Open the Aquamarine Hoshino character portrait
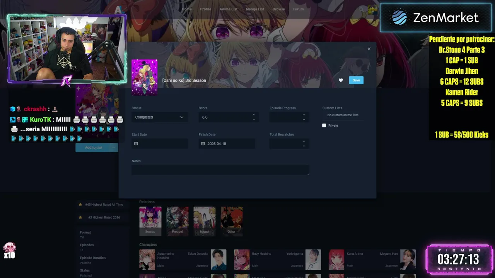The width and height of the screenshot is (495, 278). click(x=147, y=259)
